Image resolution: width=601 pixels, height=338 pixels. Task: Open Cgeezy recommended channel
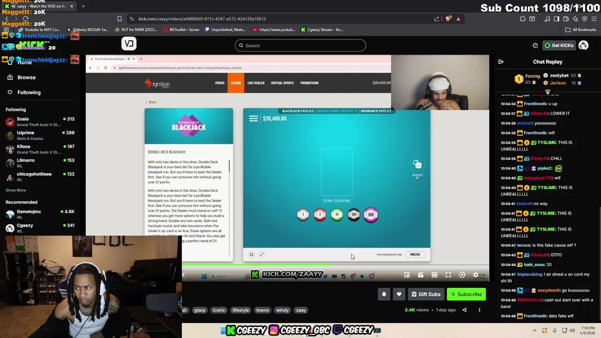[40, 228]
